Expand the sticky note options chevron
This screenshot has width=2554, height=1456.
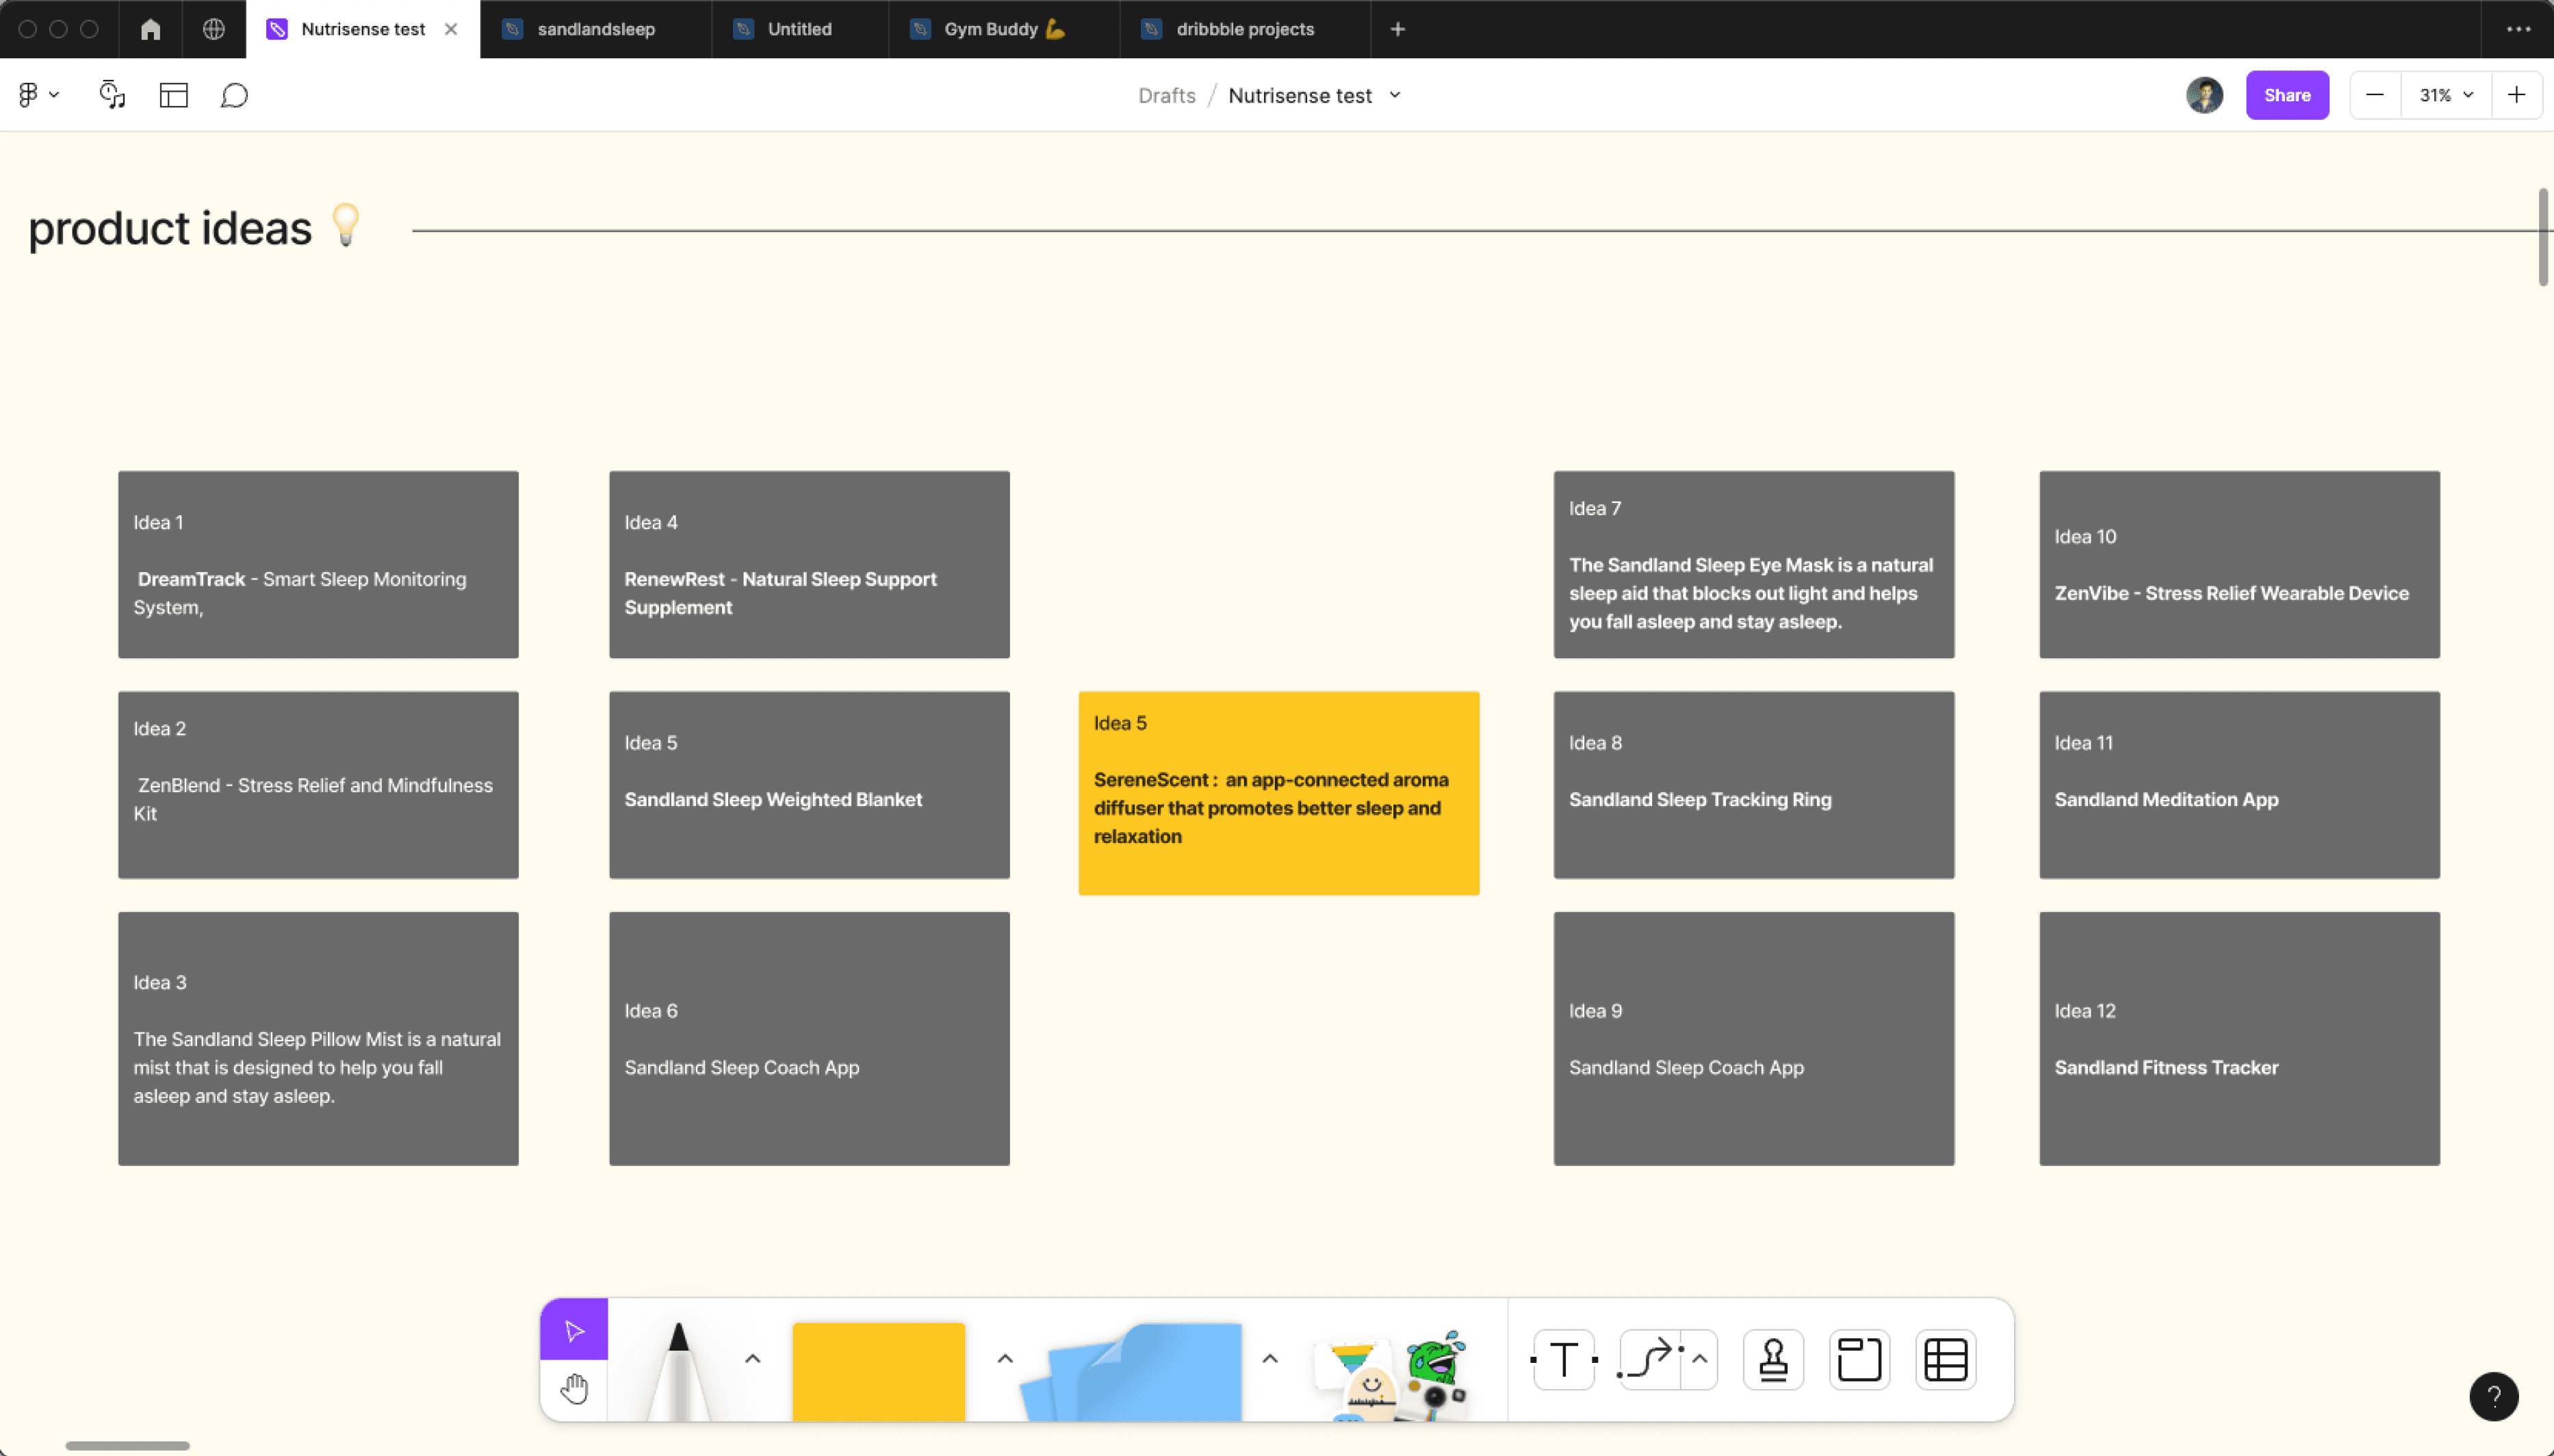(x=1005, y=1359)
